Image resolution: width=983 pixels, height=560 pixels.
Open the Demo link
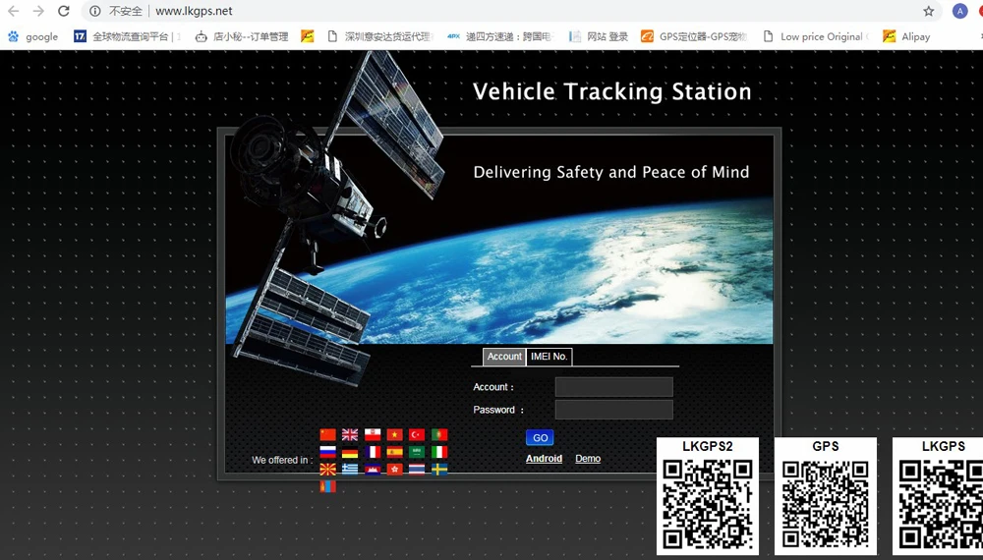tap(588, 459)
